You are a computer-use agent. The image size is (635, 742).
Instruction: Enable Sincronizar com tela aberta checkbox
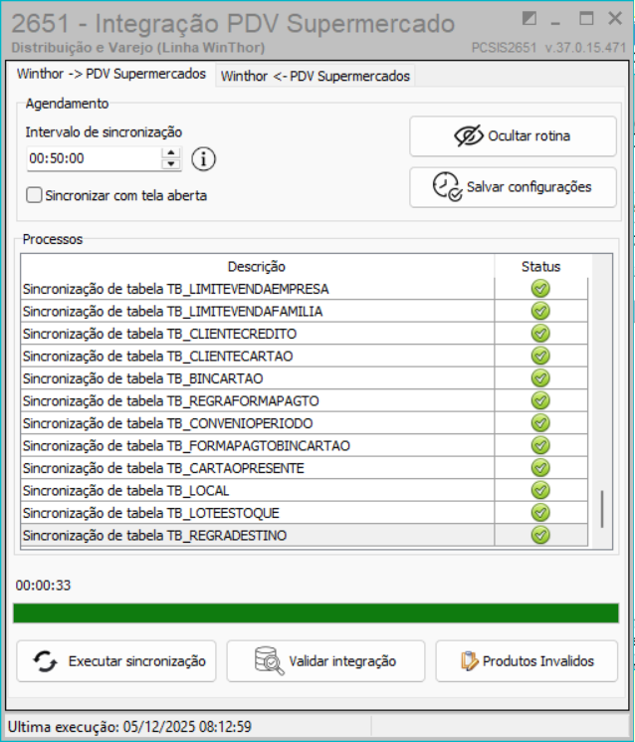34,195
